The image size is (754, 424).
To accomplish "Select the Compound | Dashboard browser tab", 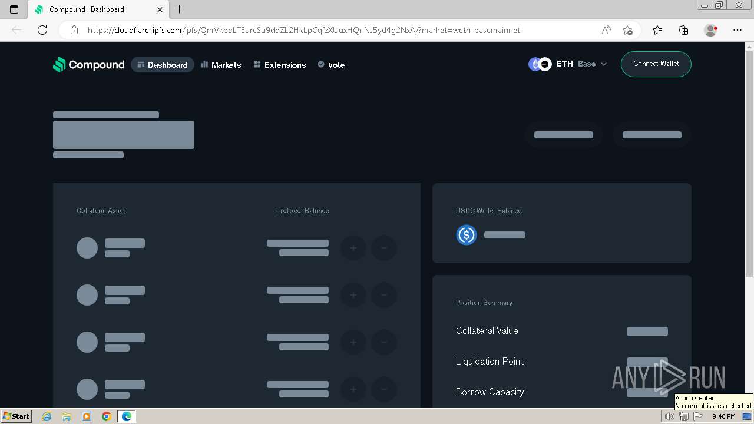I will (x=98, y=9).
